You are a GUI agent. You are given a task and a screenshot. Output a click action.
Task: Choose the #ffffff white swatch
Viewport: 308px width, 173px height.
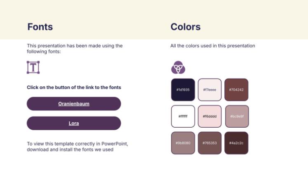(183, 116)
